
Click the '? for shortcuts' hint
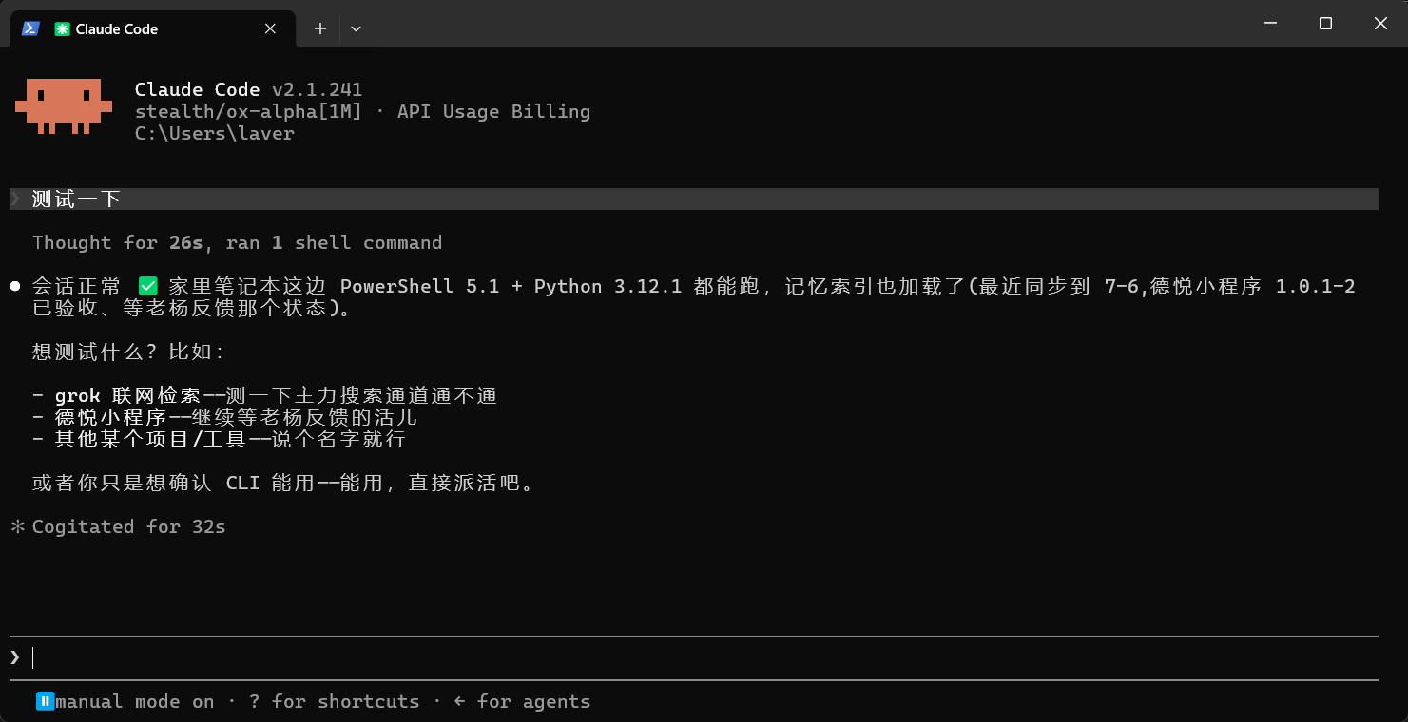(x=334, y=701)
